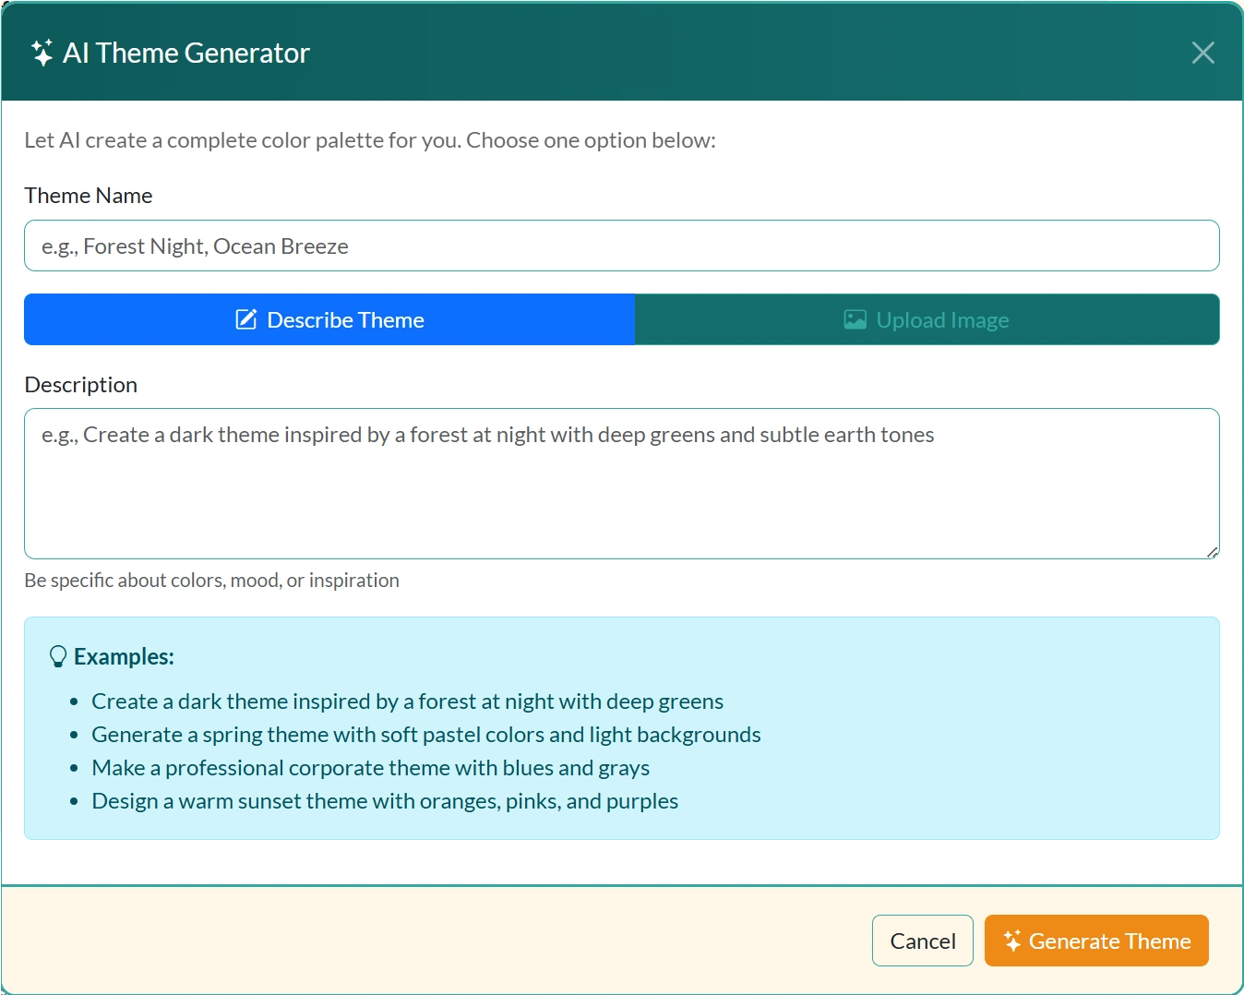Click the Cancel button
Screen dimensions: 1244x995
[922, 941]
